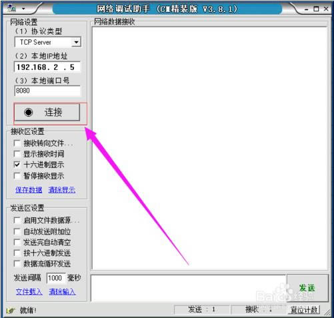Click the local port number field 8080
This screenshot has width=334, height=318.
(x=47, y=91)
